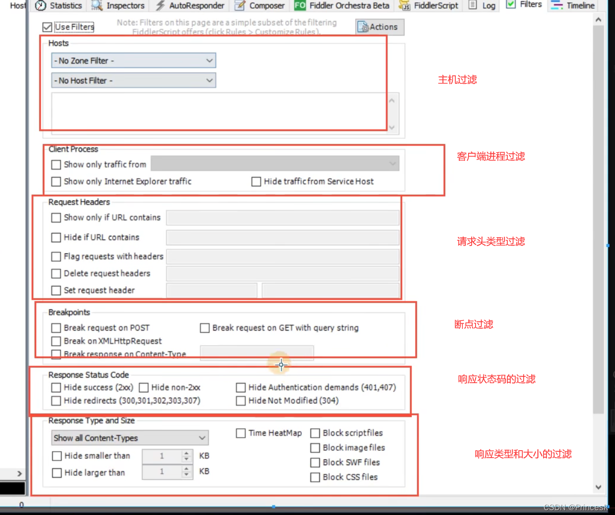Open the No Zone Filter dropdown
Viewport: 615px width, 515px height.
click(x=134, y=60)
